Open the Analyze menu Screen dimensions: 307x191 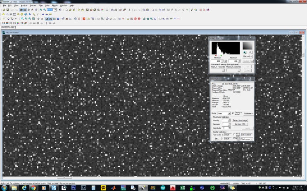[24, 5]
